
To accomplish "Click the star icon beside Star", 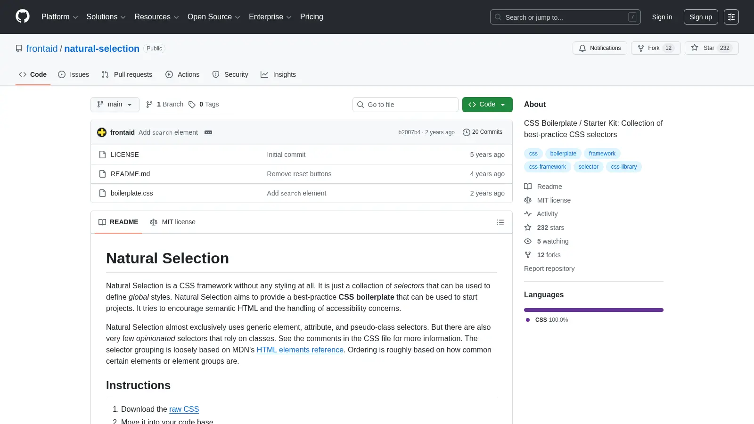I will pyautogui.click(x=695, y=48).
